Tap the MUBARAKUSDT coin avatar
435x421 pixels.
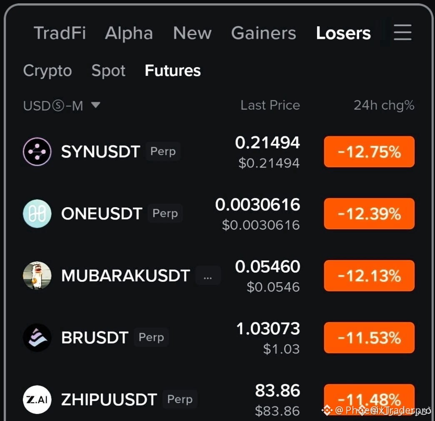(x=37, y=275)
